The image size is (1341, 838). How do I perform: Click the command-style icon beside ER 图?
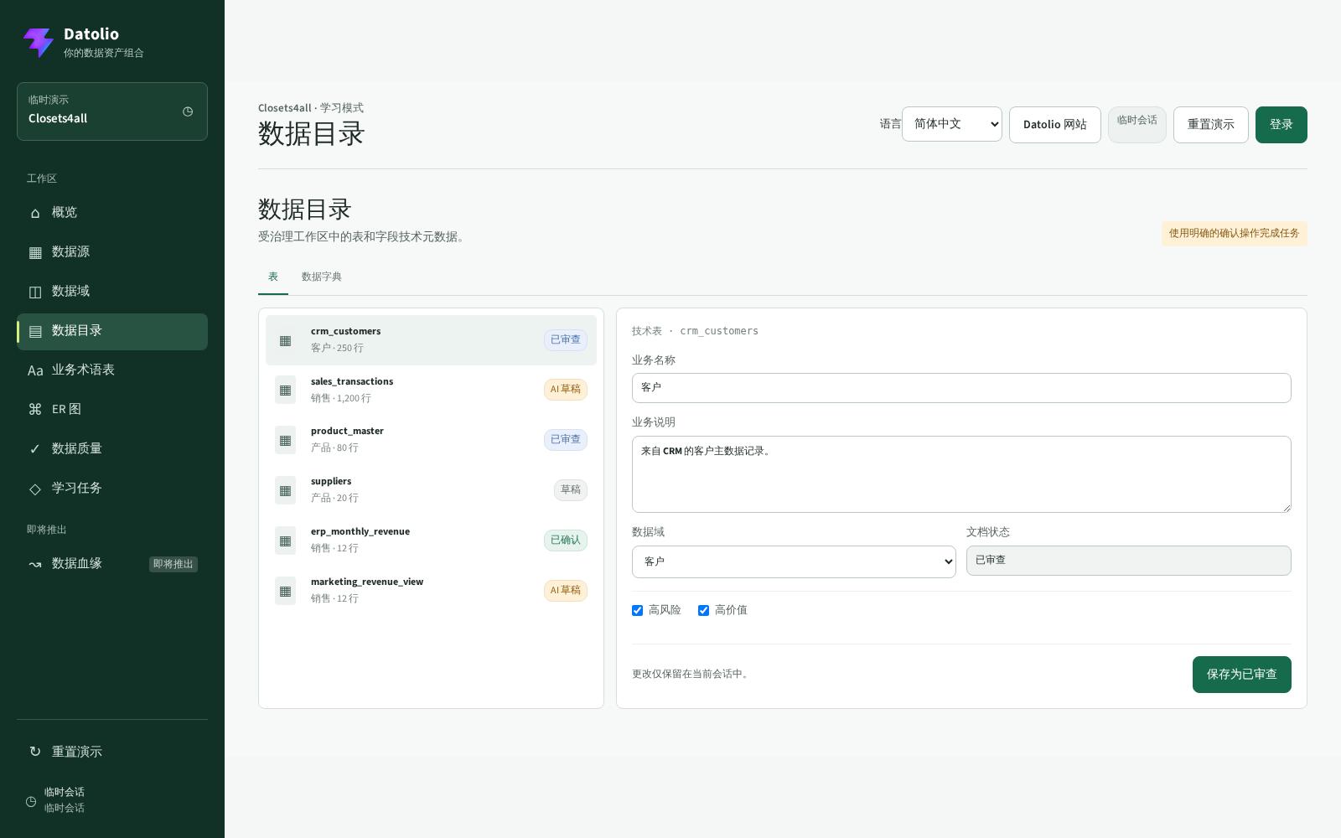point(35,409)
